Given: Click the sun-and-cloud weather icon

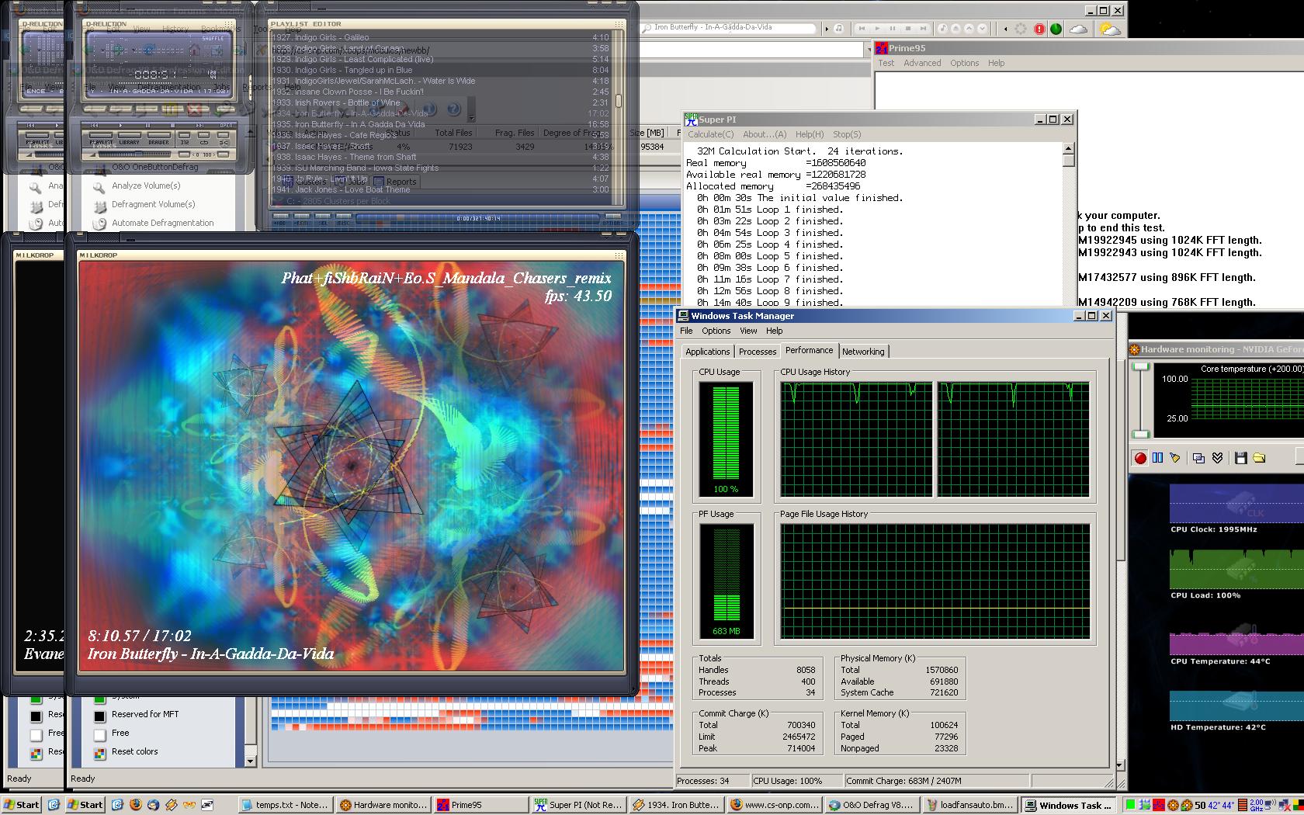Looking at the screenshot, I should (x=1110, y=29).
